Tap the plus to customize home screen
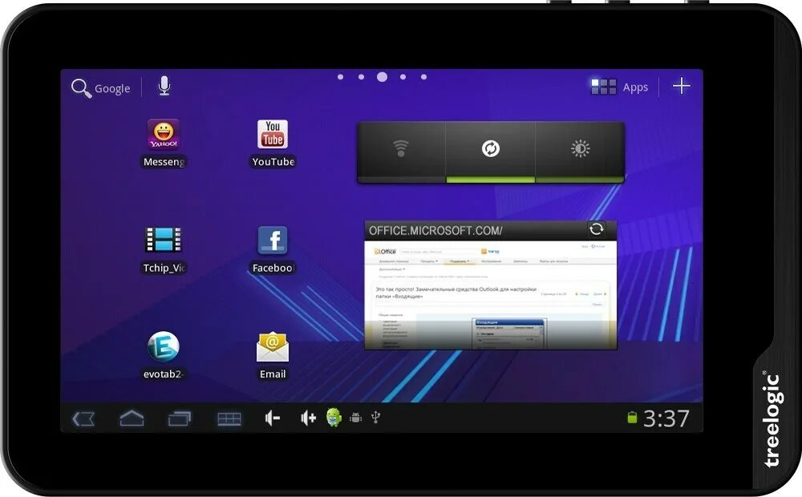This screenshot has height=497, width=802. pyautogui.click(x=681, y=86)
